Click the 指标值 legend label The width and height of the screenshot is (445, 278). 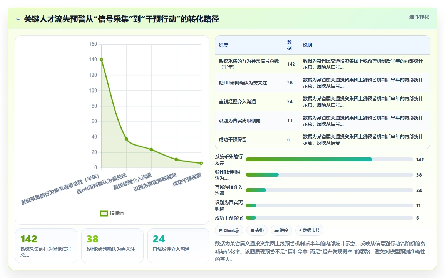(x=117, y=213)
